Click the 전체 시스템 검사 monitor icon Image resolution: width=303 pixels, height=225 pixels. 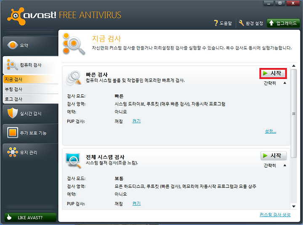[73, 160]
